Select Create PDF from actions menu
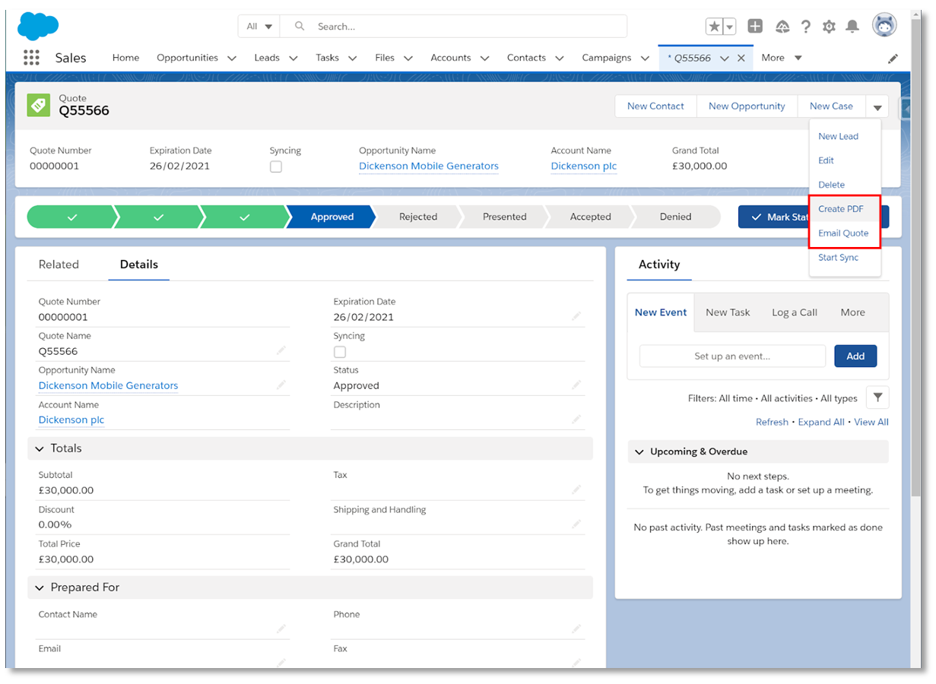Image resolution: width=936 pixels, height=684 pixels. click(x=841, y=209)
